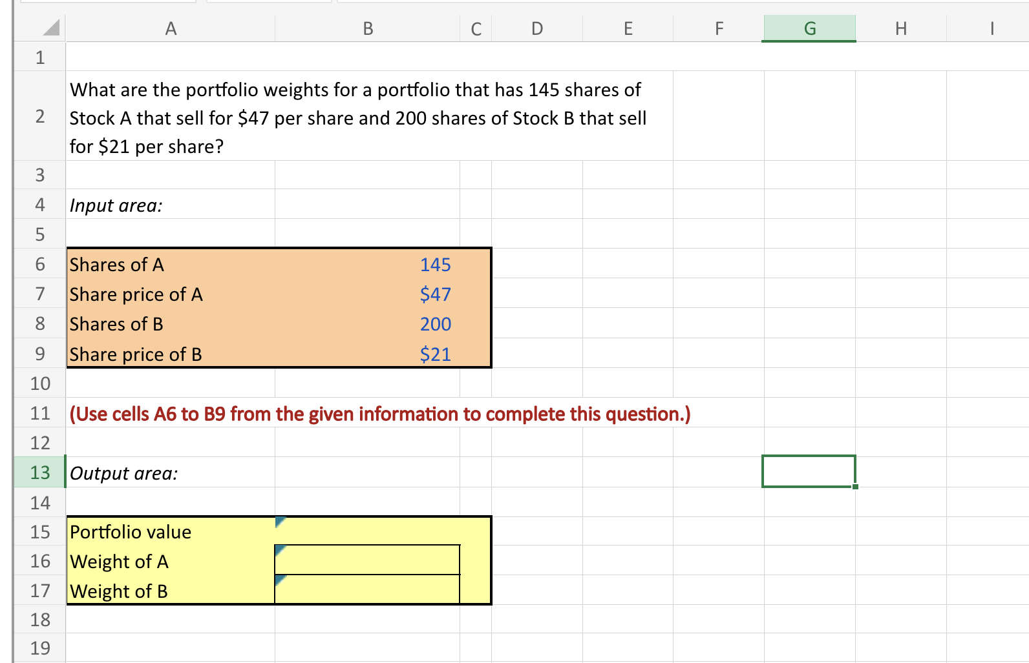This screenshot has width=1029, height=663.
Task: Click the comment indicator triangle on Weight of A cell
Action: [x=280, y=550]
